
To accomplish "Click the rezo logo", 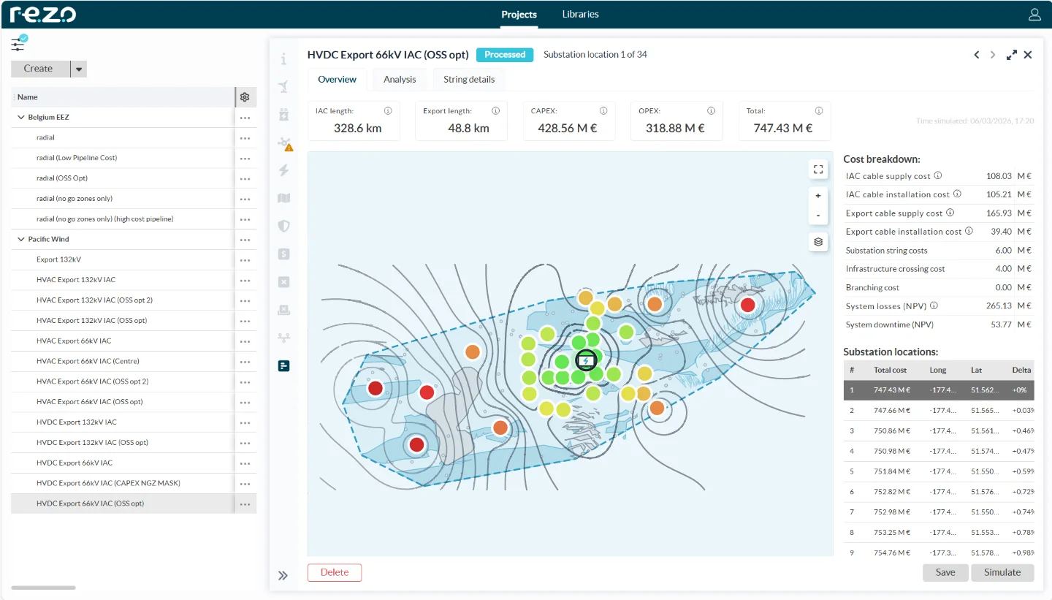I will pos(43,14).
